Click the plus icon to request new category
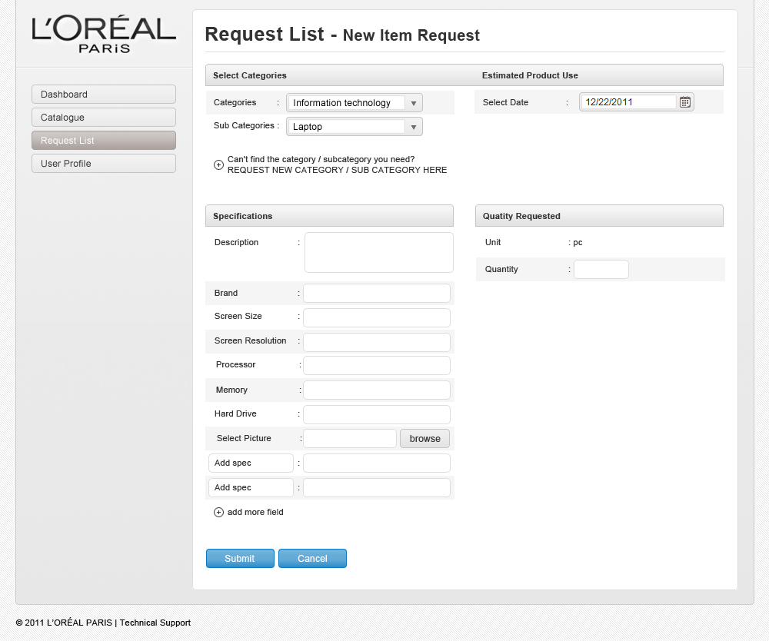Image resolution: width=769 pixels, height=641 pixels. pyautogui.click(x=218, y=164)
